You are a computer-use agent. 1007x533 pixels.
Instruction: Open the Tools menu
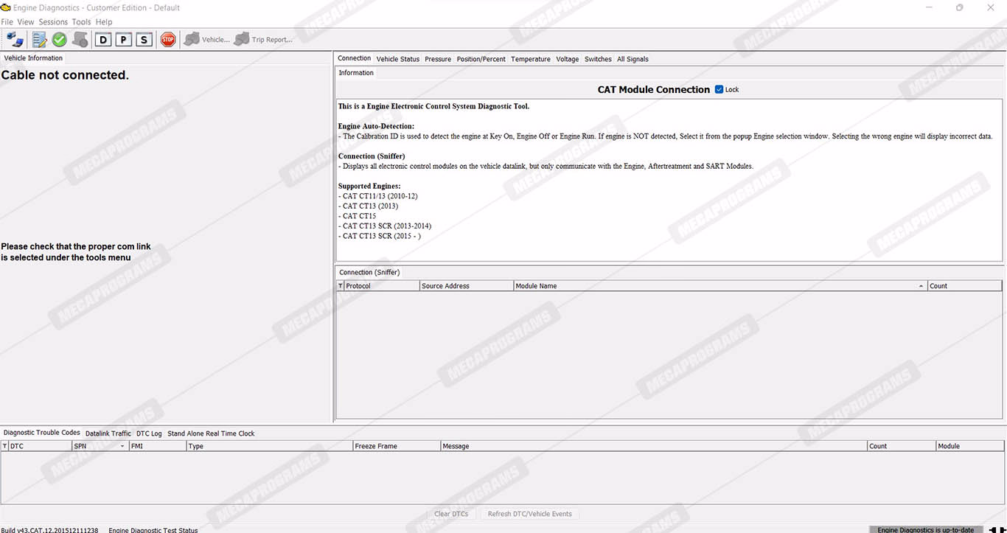point(82,22)
